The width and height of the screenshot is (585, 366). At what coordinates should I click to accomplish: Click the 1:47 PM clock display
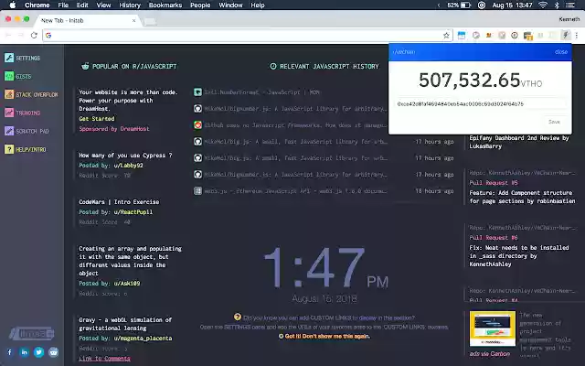(325, 268)
